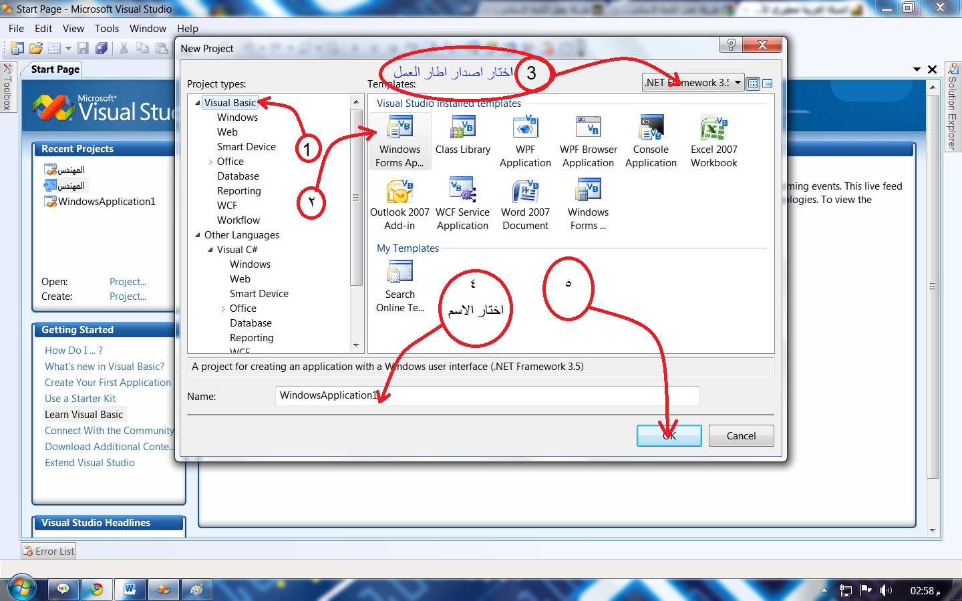Open the Add New Item toolbar dropdown arrow
This screenshot has height=601, width=962.
pos(68,48)
